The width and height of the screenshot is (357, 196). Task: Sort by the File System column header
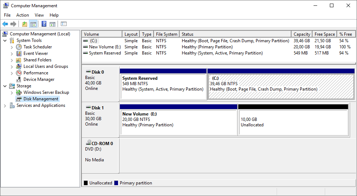pos(167,34)
